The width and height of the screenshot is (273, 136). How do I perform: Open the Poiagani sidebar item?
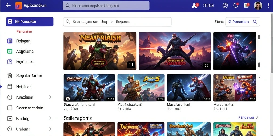(x=24, y=41)
